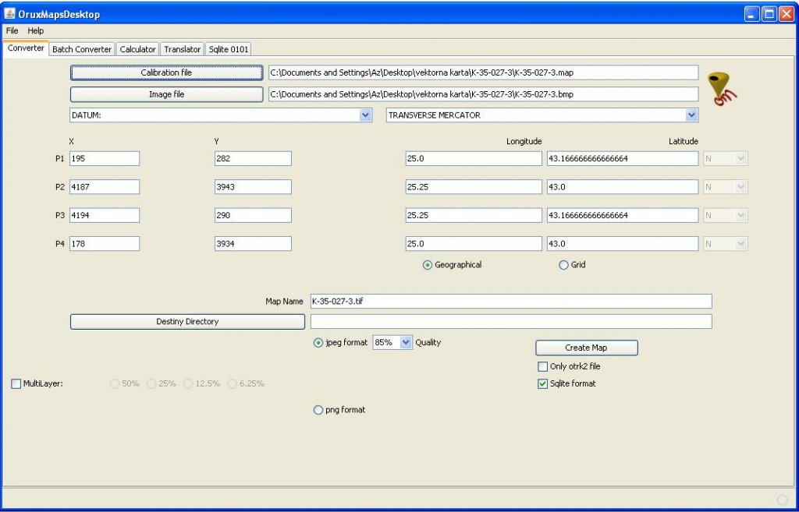
Task: Click the P1 X coordinate field
Action: pos(105,158)
